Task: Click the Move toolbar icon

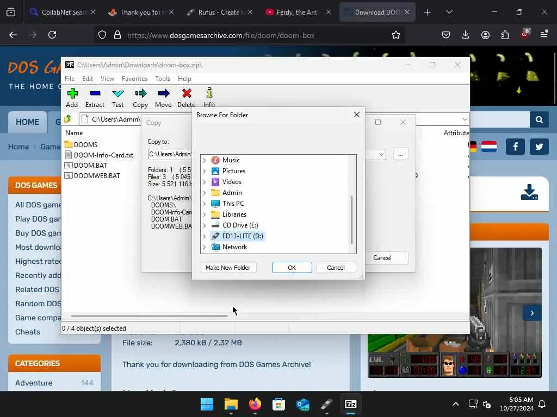Action: (x=163, y=98)
